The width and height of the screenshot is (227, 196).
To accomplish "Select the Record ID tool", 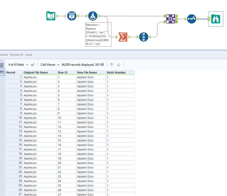I will coord(144,37).
